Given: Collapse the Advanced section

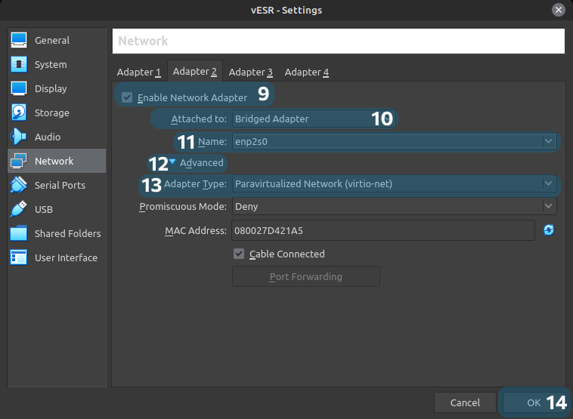Looking at the screenshot, I should point(172,162).
